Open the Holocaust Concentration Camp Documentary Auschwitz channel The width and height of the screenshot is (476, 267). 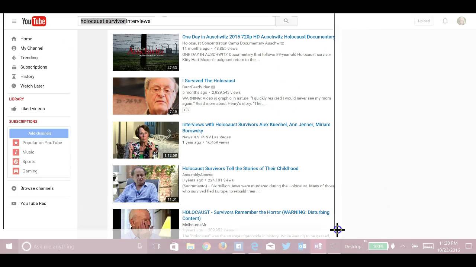point(233,43)
